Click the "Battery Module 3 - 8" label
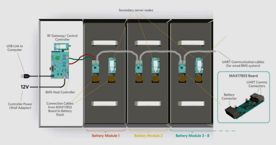The height and width of the screenshot is (145, 276). [x=192, y=136]
